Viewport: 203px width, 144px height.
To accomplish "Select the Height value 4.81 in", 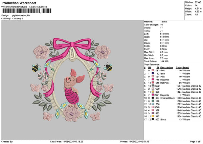I will pyautogui.click(x=198, y=8).
